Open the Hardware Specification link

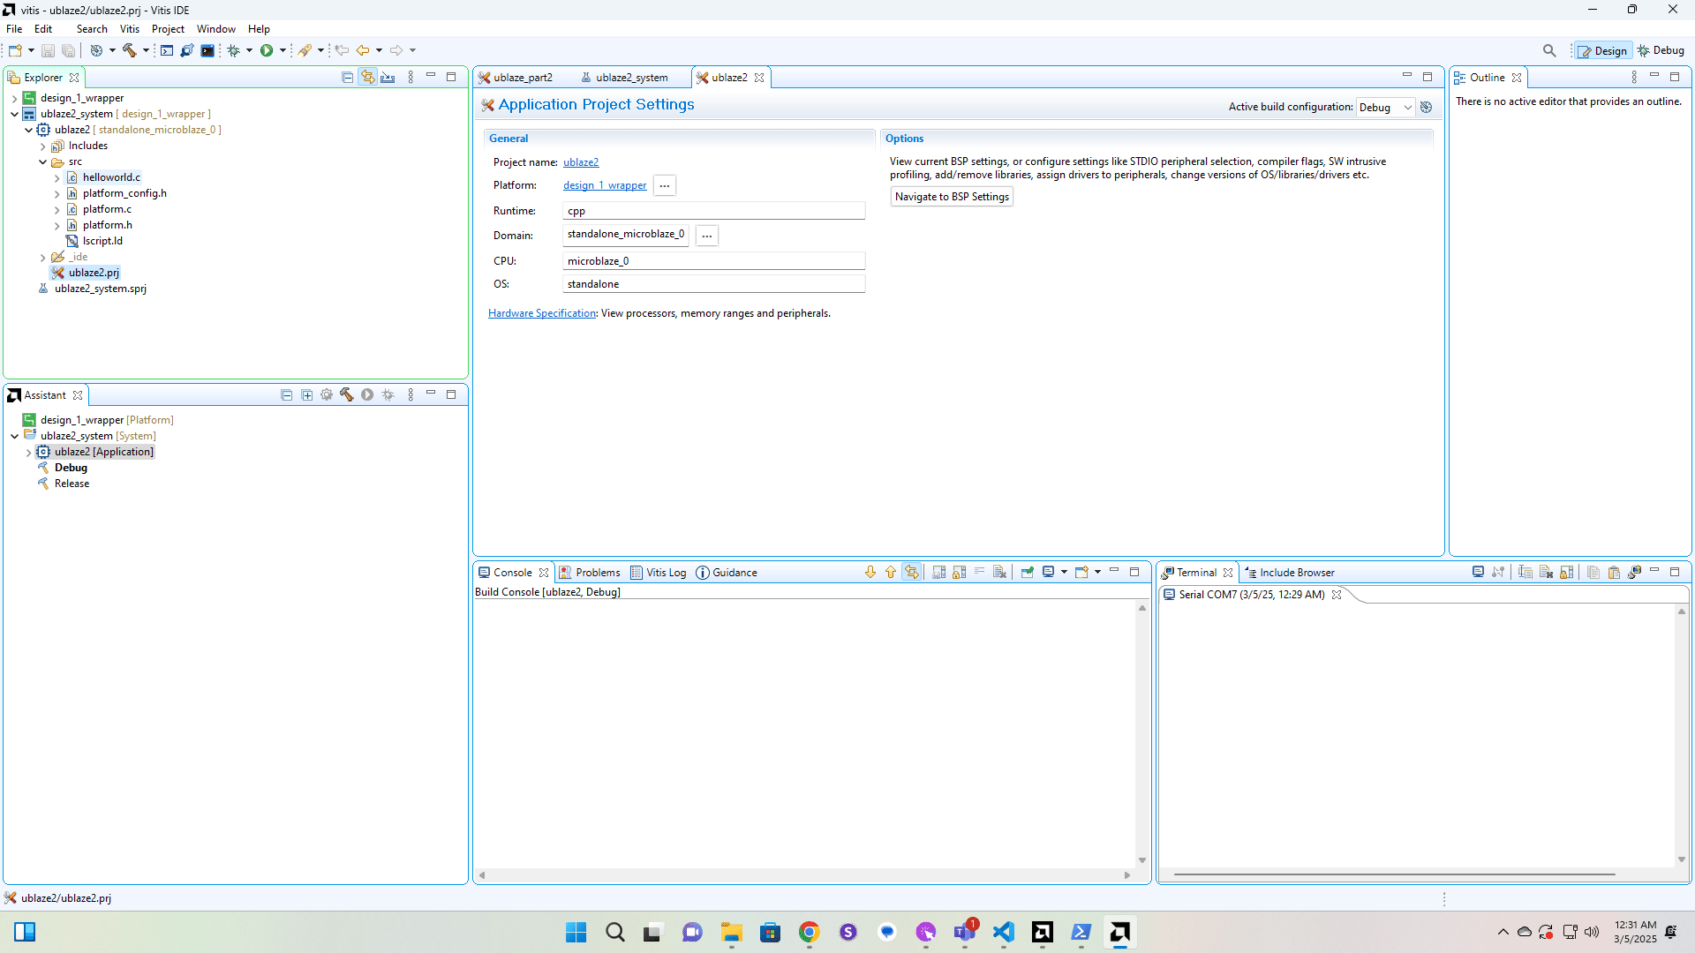tap(541, 313)
